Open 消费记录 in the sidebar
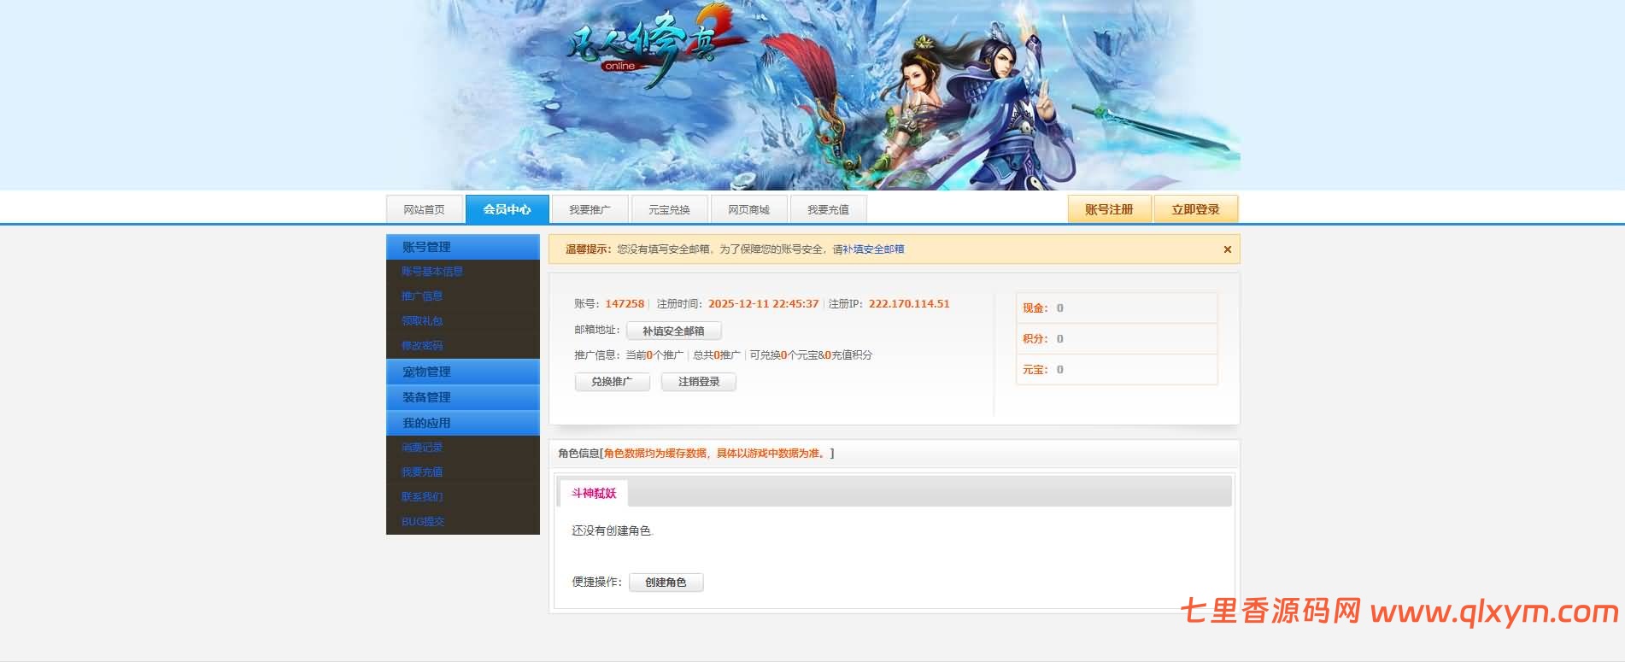The height and width of the screenshot is (662, 1625). point(422,448)
